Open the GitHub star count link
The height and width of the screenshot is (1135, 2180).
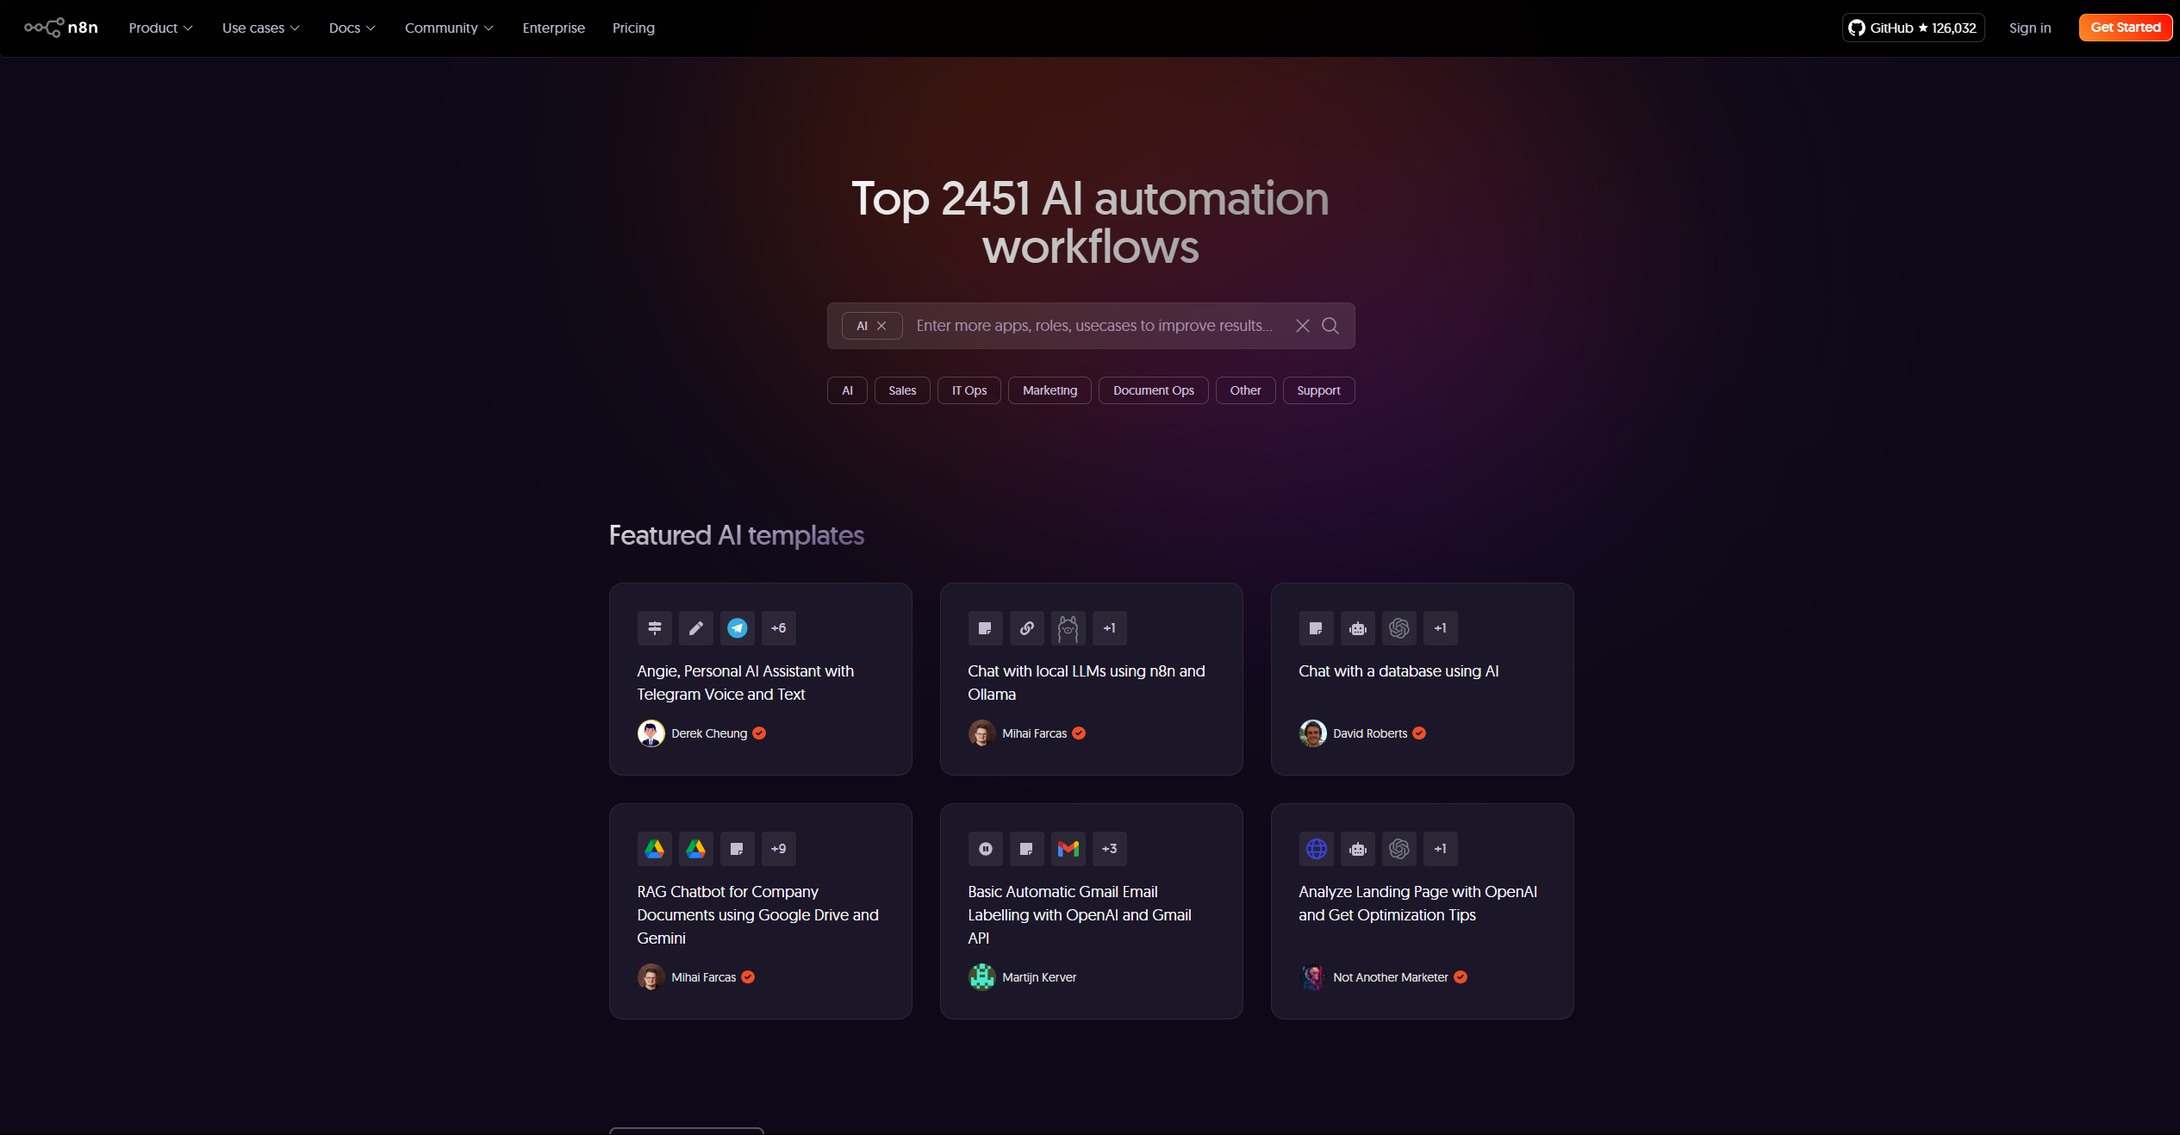tap(1913, 28)
